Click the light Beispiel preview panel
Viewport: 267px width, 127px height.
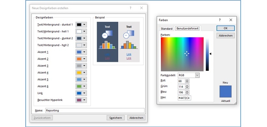coord(129,42)
